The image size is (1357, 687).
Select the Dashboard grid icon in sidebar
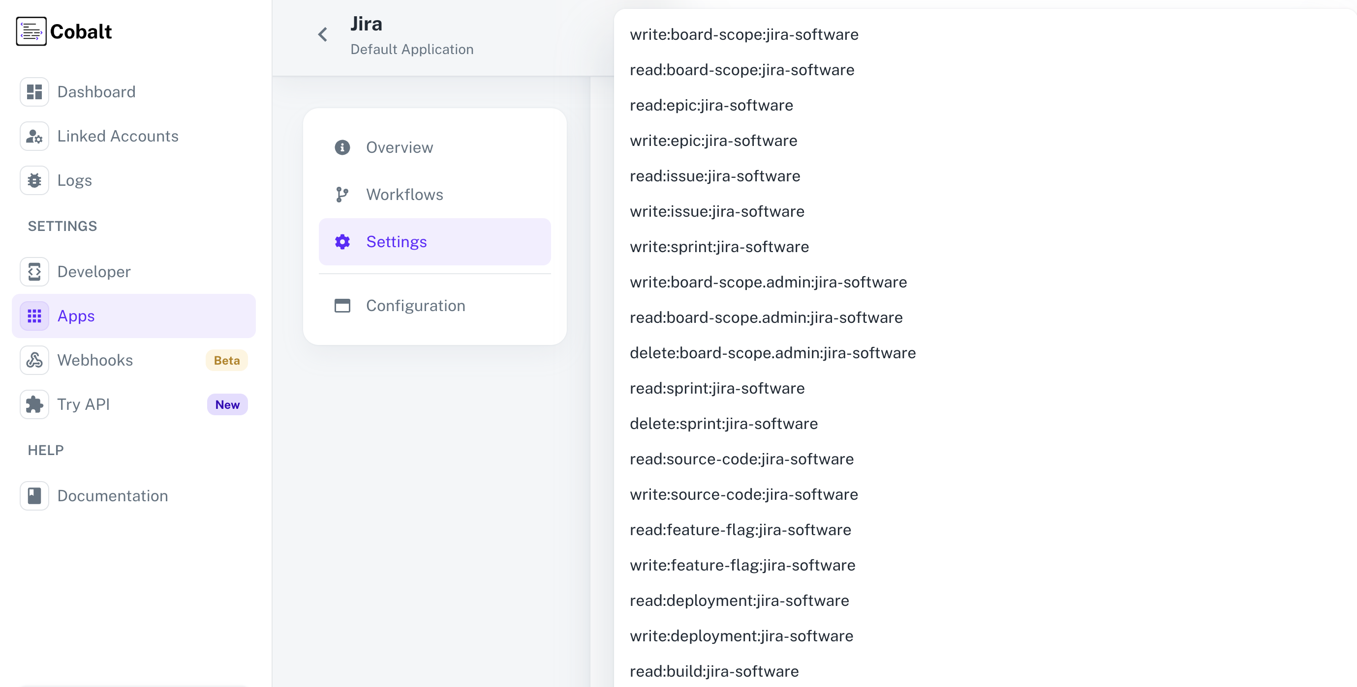point(34,91)
